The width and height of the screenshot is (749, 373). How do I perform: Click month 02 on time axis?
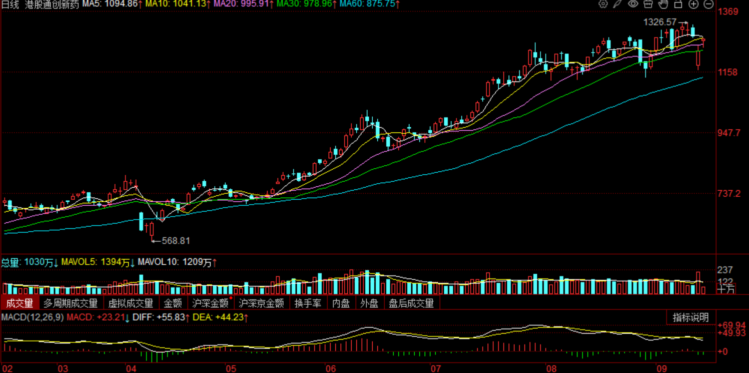point(8,369)
